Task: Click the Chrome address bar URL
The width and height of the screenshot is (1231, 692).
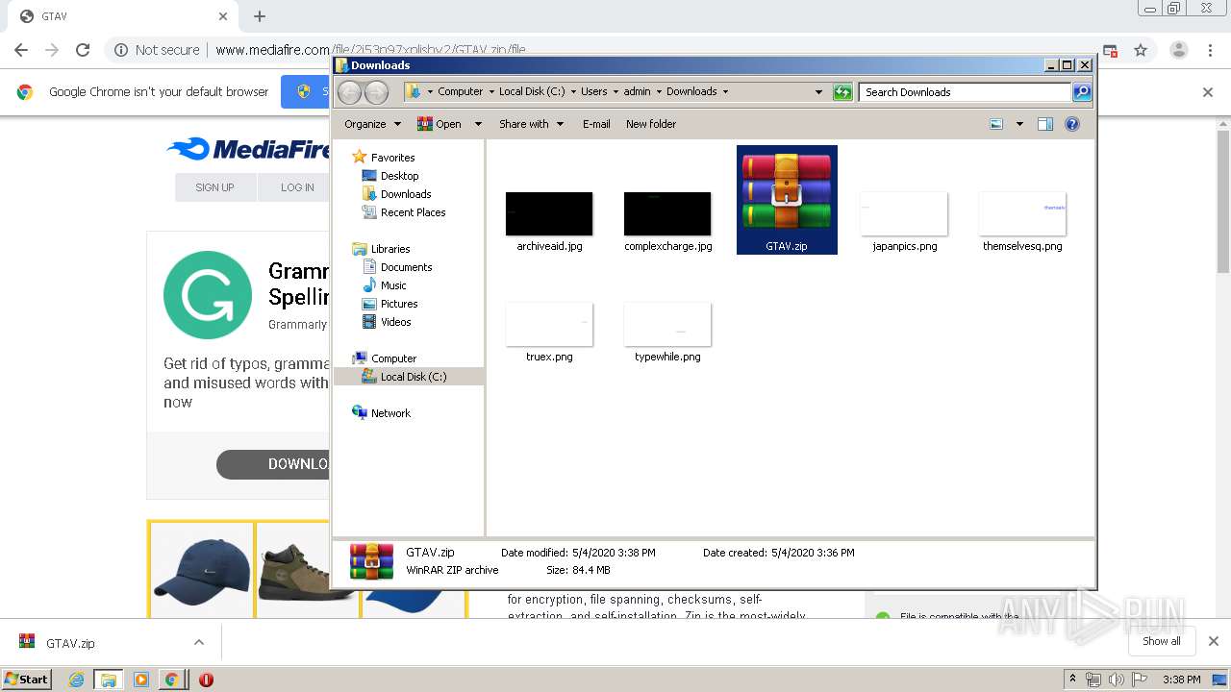Action: [370, 50]
